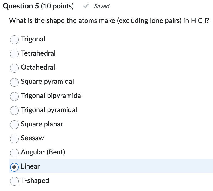The height and width of the screenshot is (191, 213).
Task: Click the Saved status text
Action: click(x=102, y=6)
